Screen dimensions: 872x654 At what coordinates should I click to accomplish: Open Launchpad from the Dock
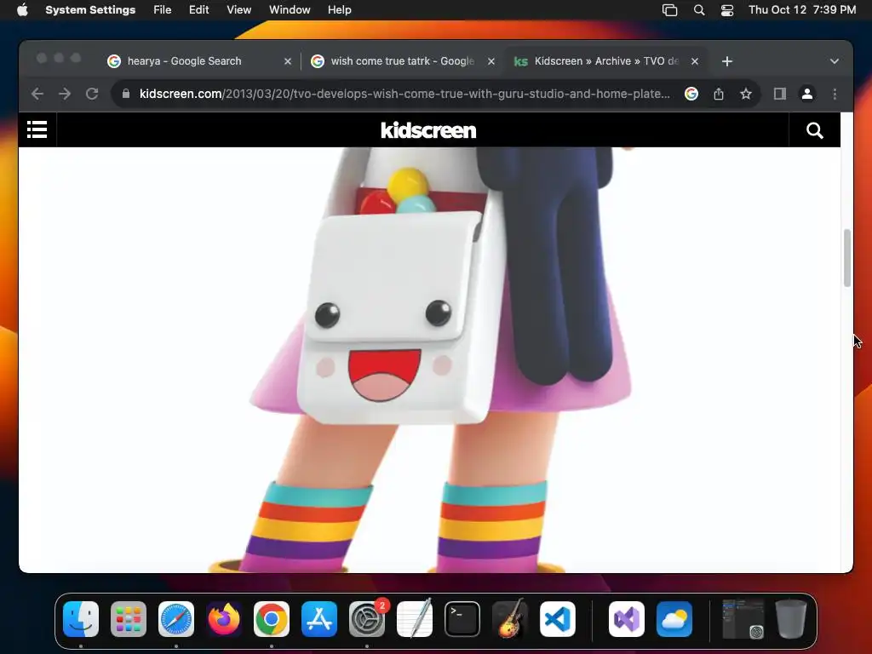129,619
